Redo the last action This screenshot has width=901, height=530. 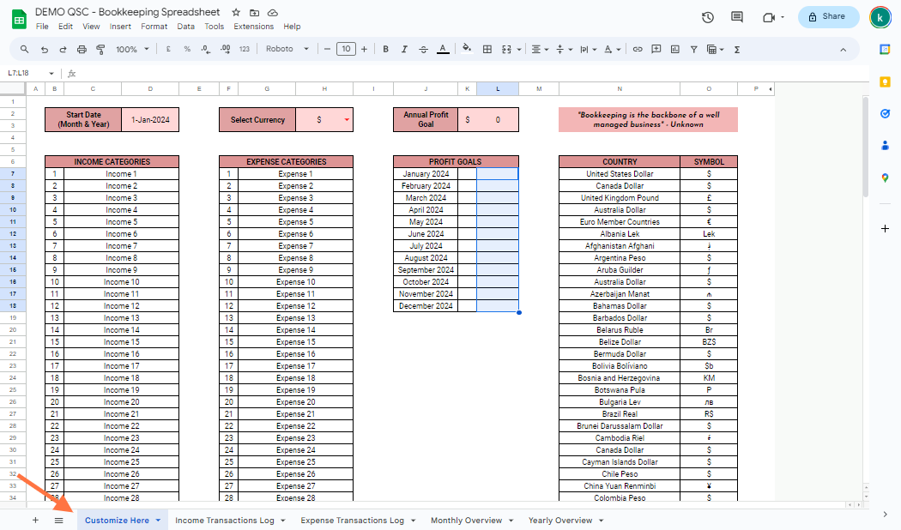pyautogui.click(x=63, y=50)
